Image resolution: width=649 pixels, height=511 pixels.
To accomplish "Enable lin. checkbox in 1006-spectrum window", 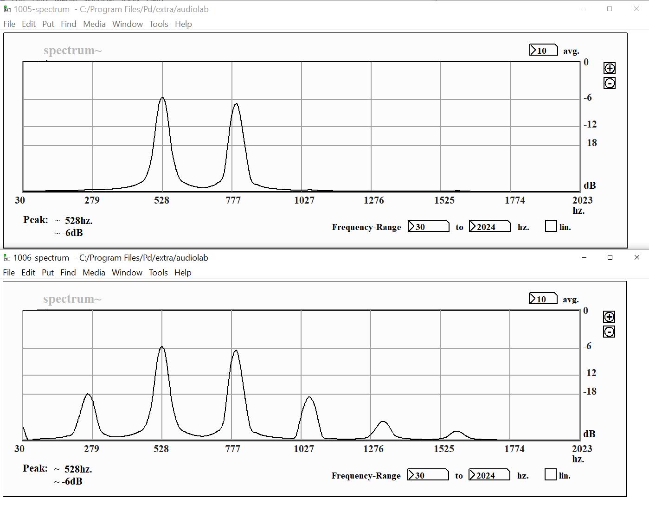I will [550, 475].
